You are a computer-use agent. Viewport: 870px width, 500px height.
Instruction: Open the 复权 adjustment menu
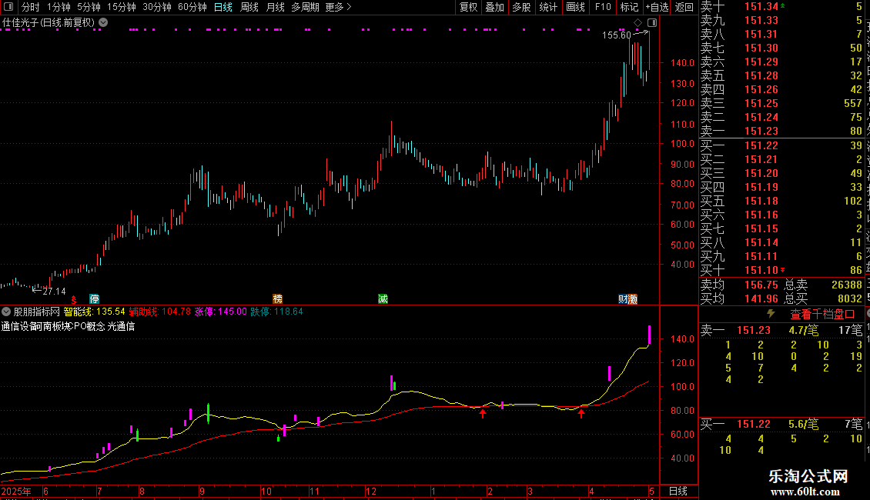tap(469, 7)
